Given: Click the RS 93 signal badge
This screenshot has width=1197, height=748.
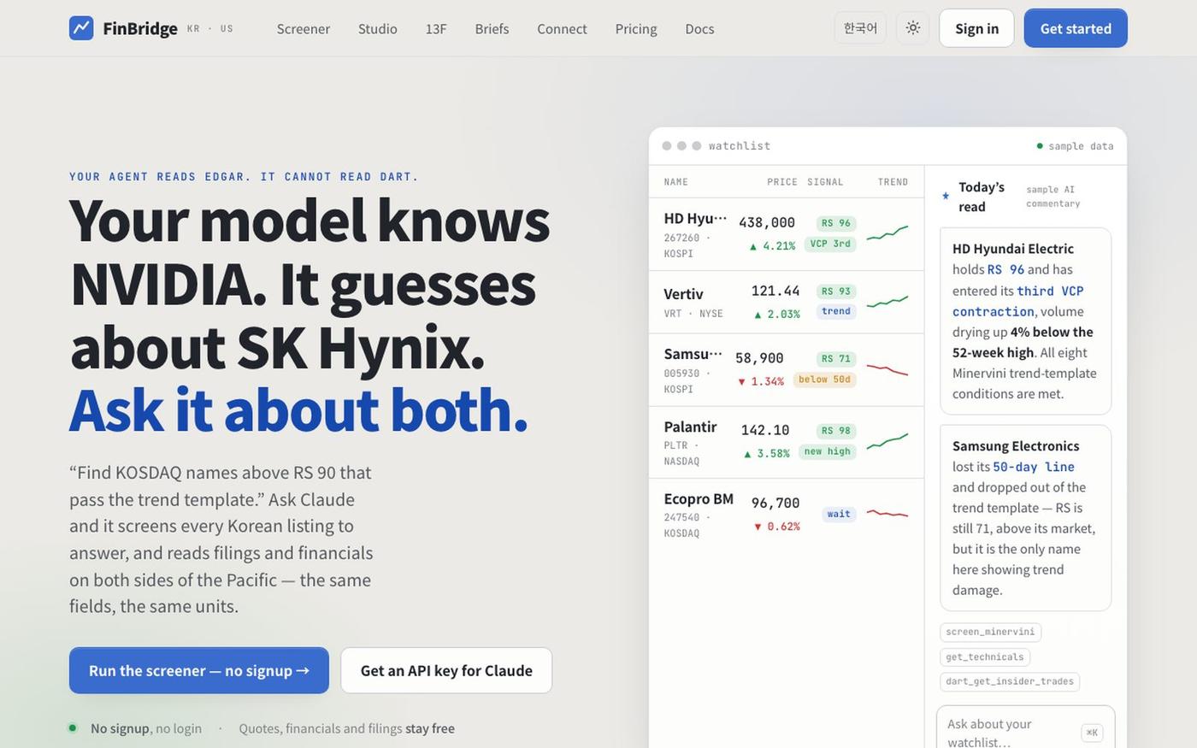Looking at the screenshot, I should click(x=836, y=292).
